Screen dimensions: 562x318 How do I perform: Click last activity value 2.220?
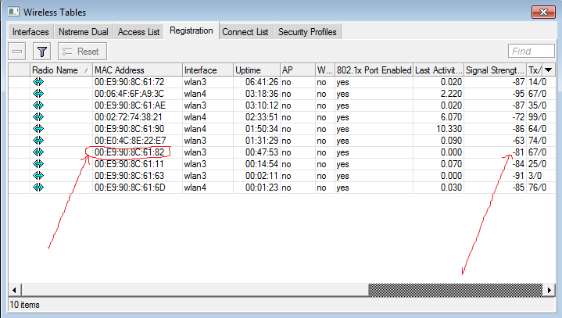click(451, 94)
